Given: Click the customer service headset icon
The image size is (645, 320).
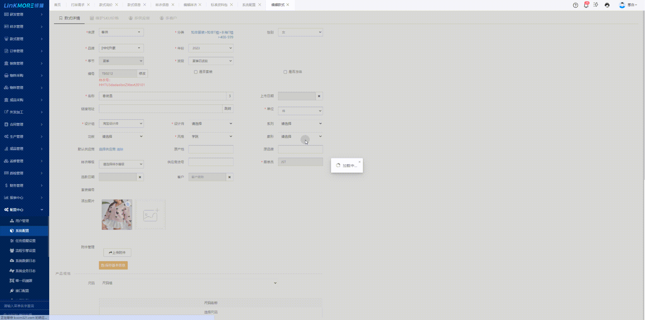Looking at the screenshot, I should (x=607, y=5).
